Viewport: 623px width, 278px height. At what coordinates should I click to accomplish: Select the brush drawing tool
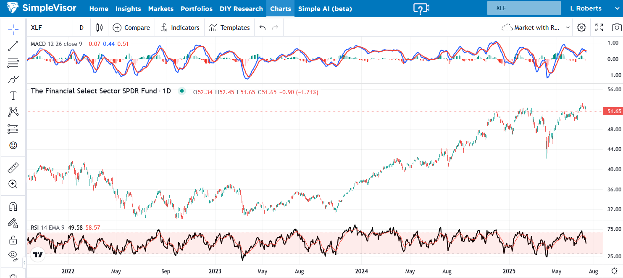pos(13,79)
